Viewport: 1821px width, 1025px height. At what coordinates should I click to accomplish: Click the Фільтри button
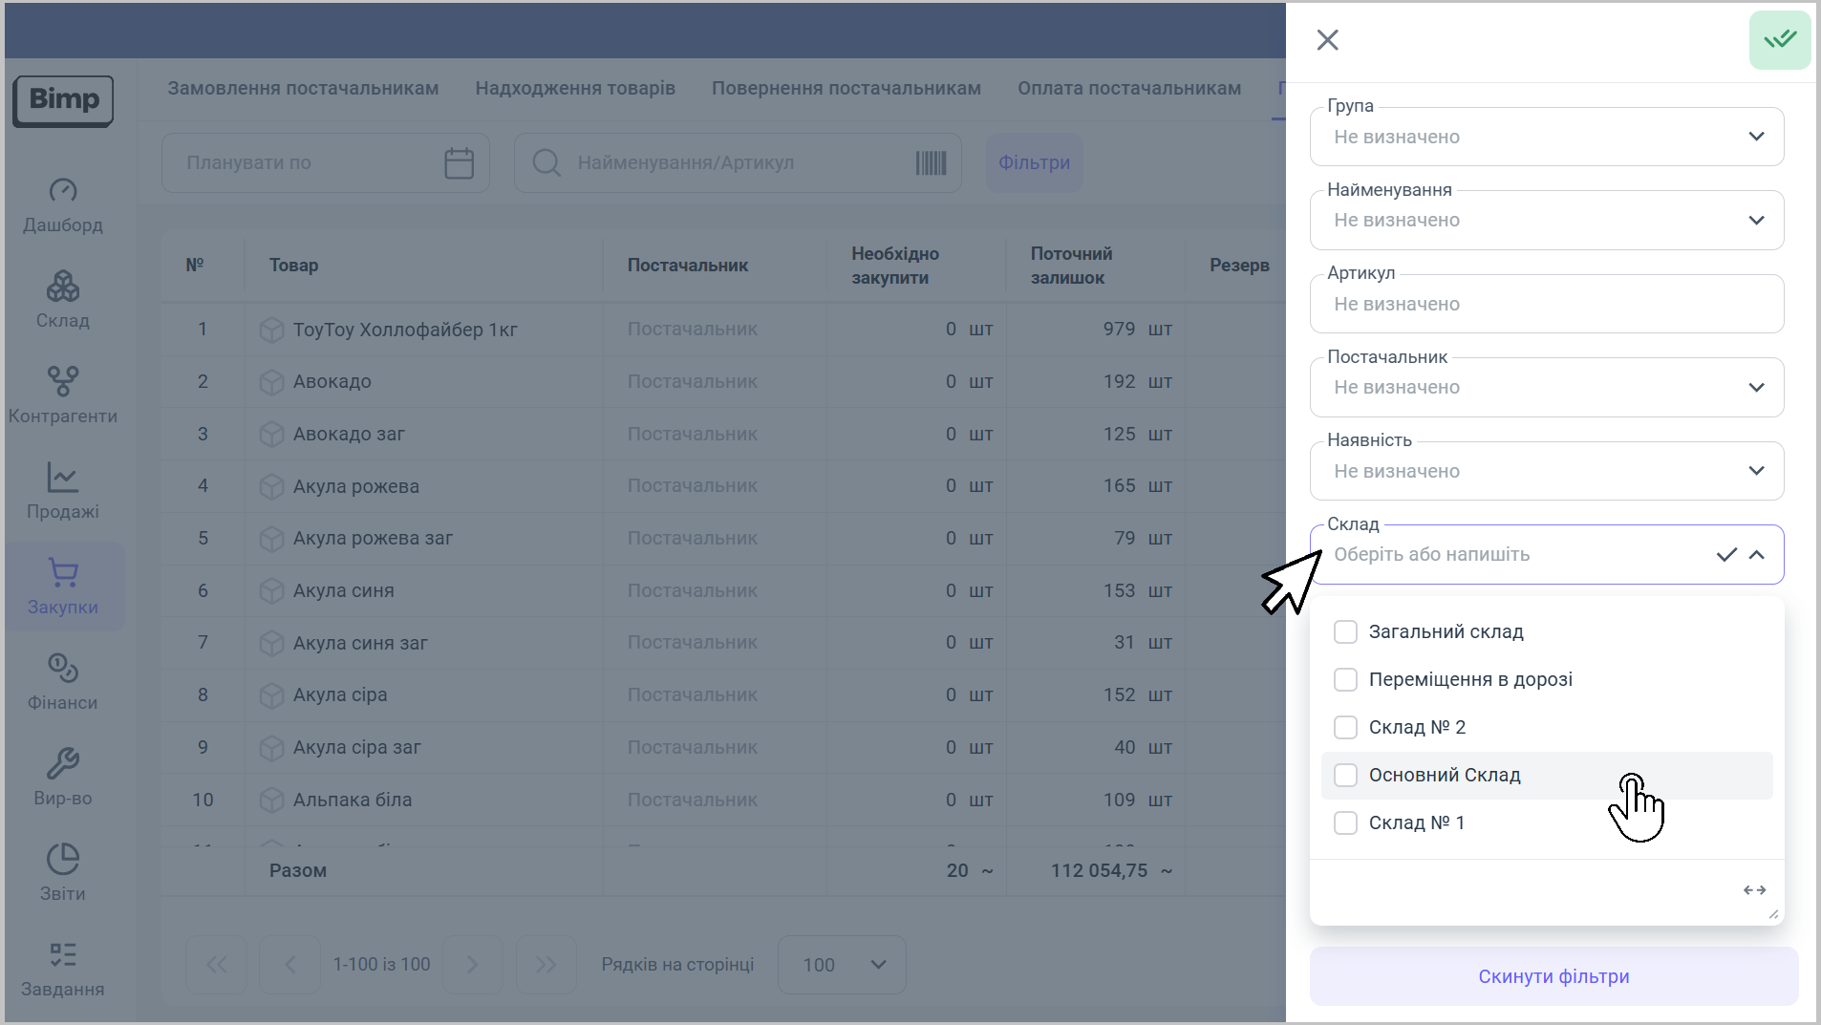[x=1034, y=163]
